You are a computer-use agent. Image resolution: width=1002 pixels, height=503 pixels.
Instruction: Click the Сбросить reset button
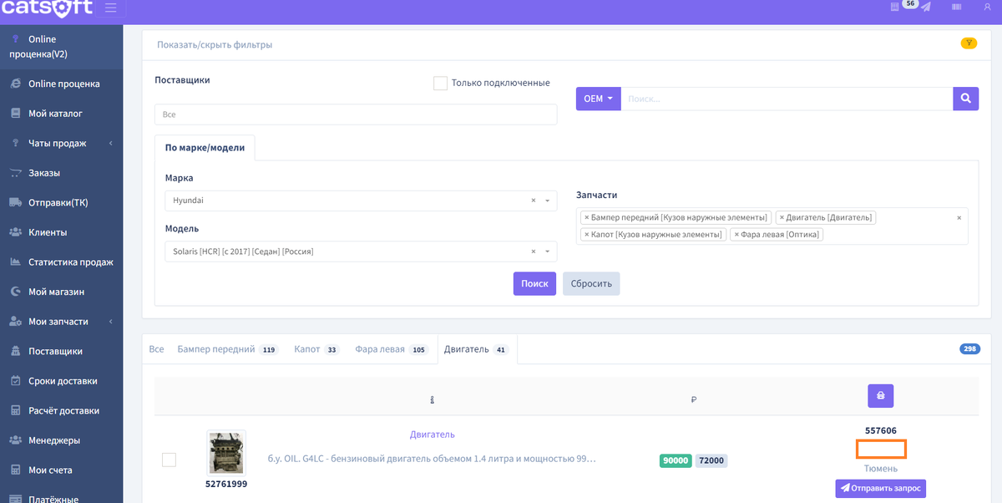[x=591, y=283]
